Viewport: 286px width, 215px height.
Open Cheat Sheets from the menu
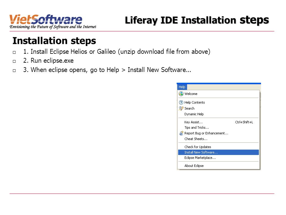point(218,139)
